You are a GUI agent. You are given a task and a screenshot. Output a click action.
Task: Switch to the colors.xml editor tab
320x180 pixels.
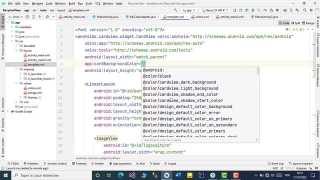point(201,16)
